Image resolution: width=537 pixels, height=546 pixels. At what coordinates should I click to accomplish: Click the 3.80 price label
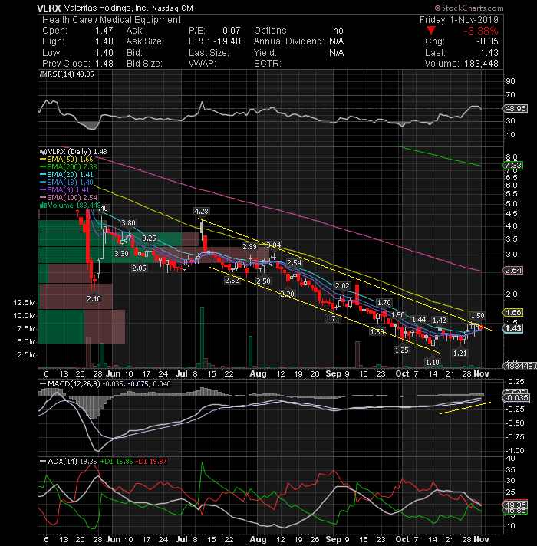(x=128, y=223)
